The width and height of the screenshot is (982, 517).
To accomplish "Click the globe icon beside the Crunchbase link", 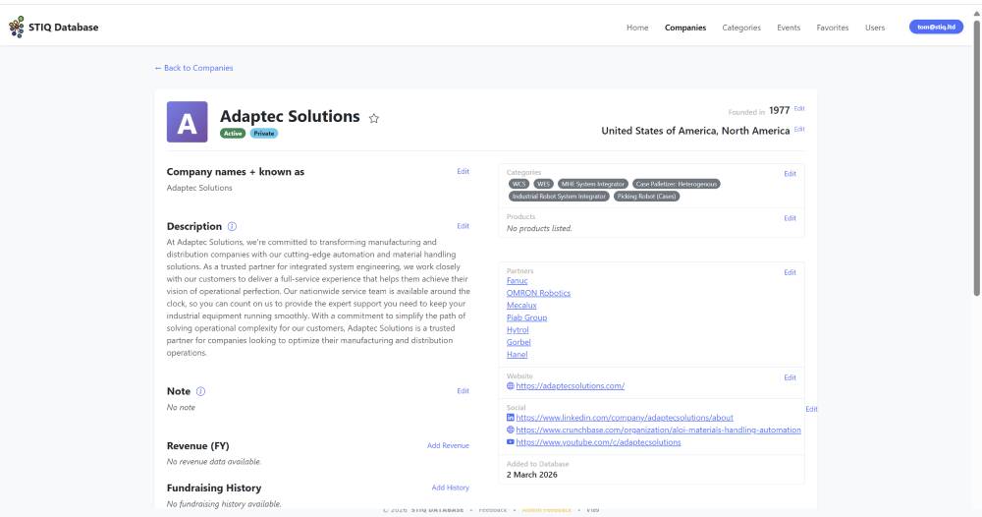I will coord(511,430).
